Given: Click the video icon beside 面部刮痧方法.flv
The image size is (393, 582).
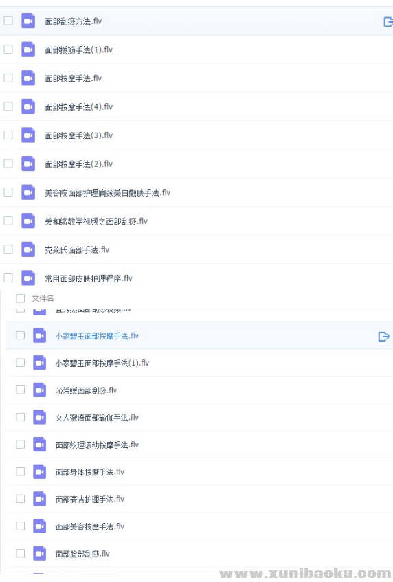Looking at the screenshot, I should click(x=28, y=21).
